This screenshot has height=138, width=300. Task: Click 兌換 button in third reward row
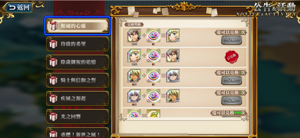231,80
